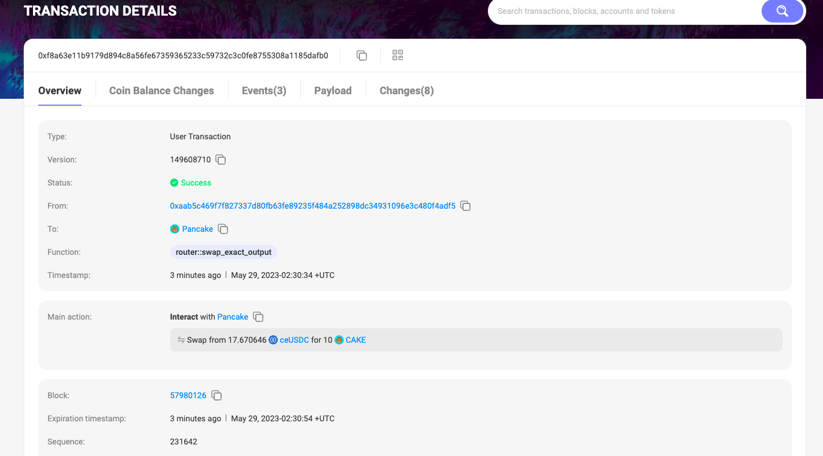Copy the From sender address
The width and height of the screenshot is (823, 456).
[465, 206]
